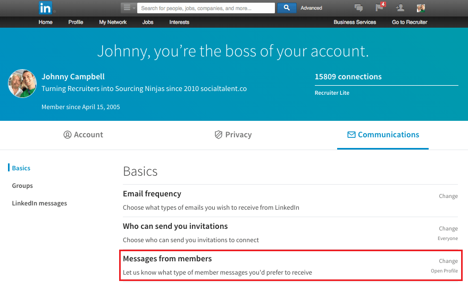Screen dimensions: 468x289
Task: Click Change for Who can send invitations
Action: point(448,229)
